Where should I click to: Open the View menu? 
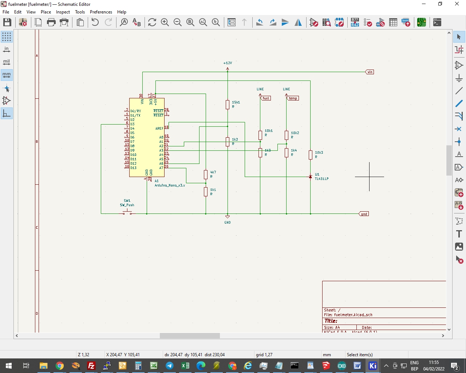(x=31, y=12)
